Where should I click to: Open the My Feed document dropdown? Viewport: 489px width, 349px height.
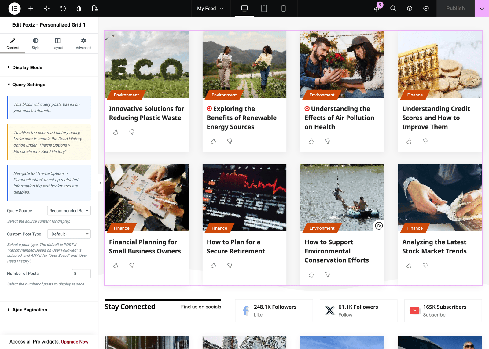tap(210, 8)
